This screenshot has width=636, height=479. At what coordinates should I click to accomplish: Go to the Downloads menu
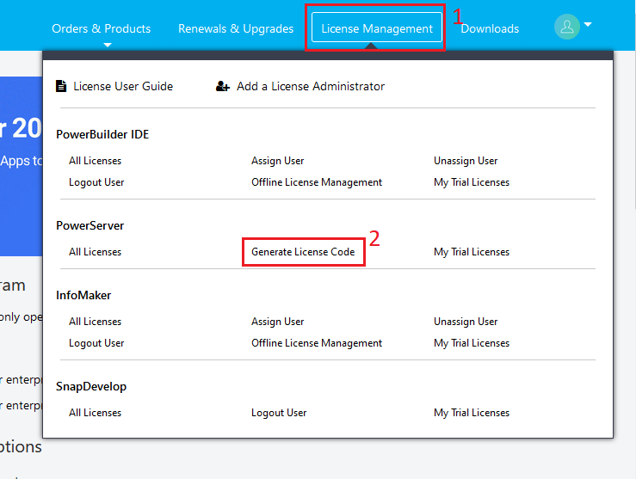coord(490,28)
